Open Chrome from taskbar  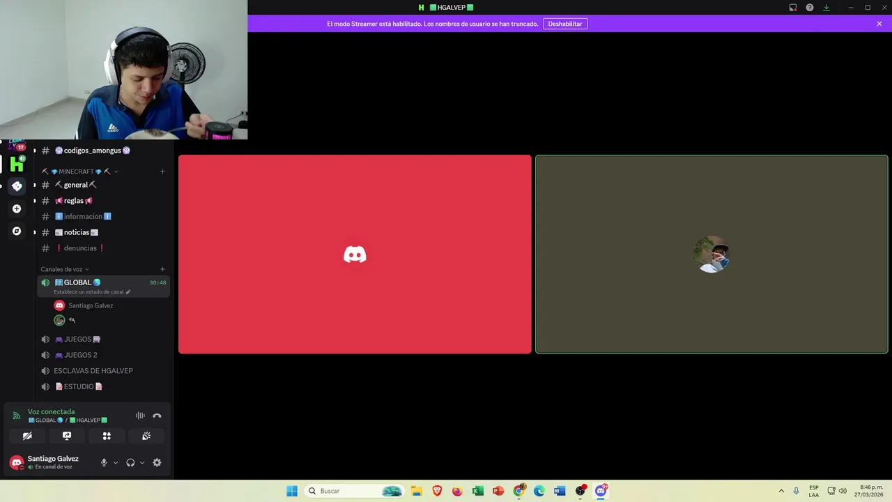click(519, 491)
